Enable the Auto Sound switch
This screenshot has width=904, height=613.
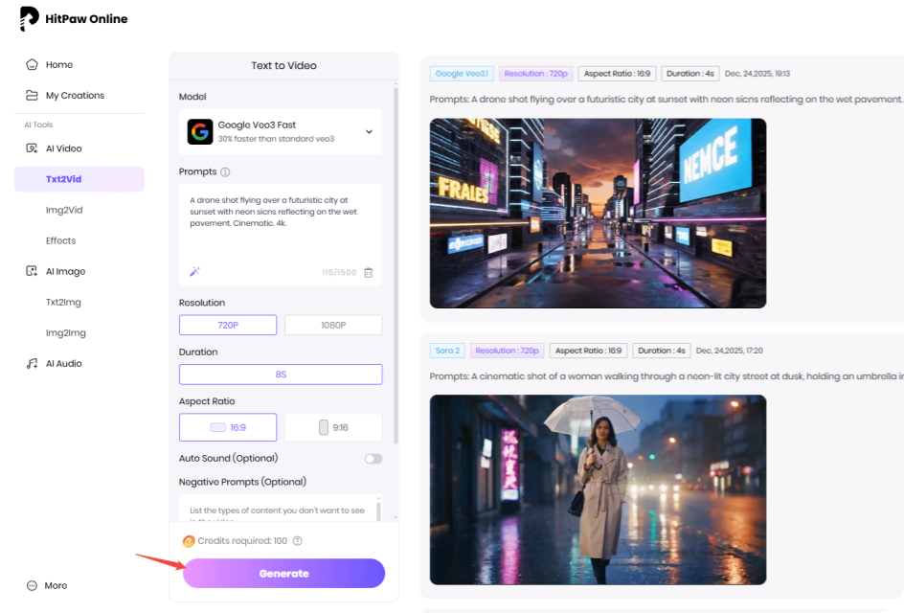372,459
